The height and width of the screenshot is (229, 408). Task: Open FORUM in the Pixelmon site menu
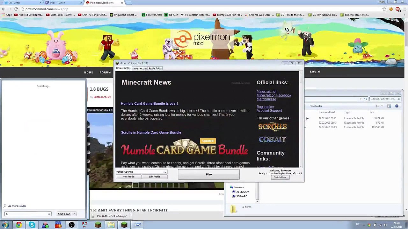point(105,73)
